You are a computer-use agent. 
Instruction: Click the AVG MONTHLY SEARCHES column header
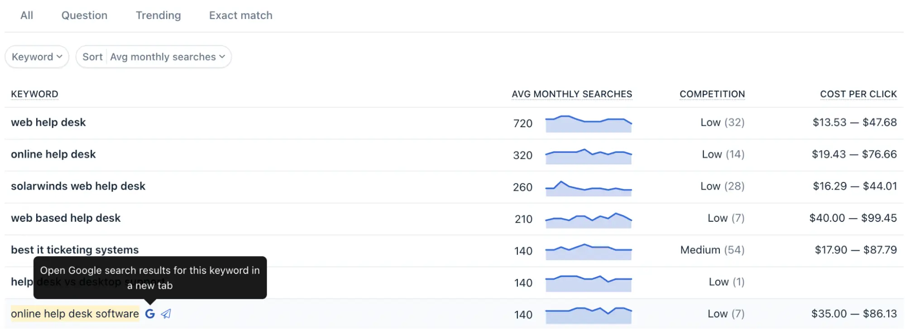(572, 94)
